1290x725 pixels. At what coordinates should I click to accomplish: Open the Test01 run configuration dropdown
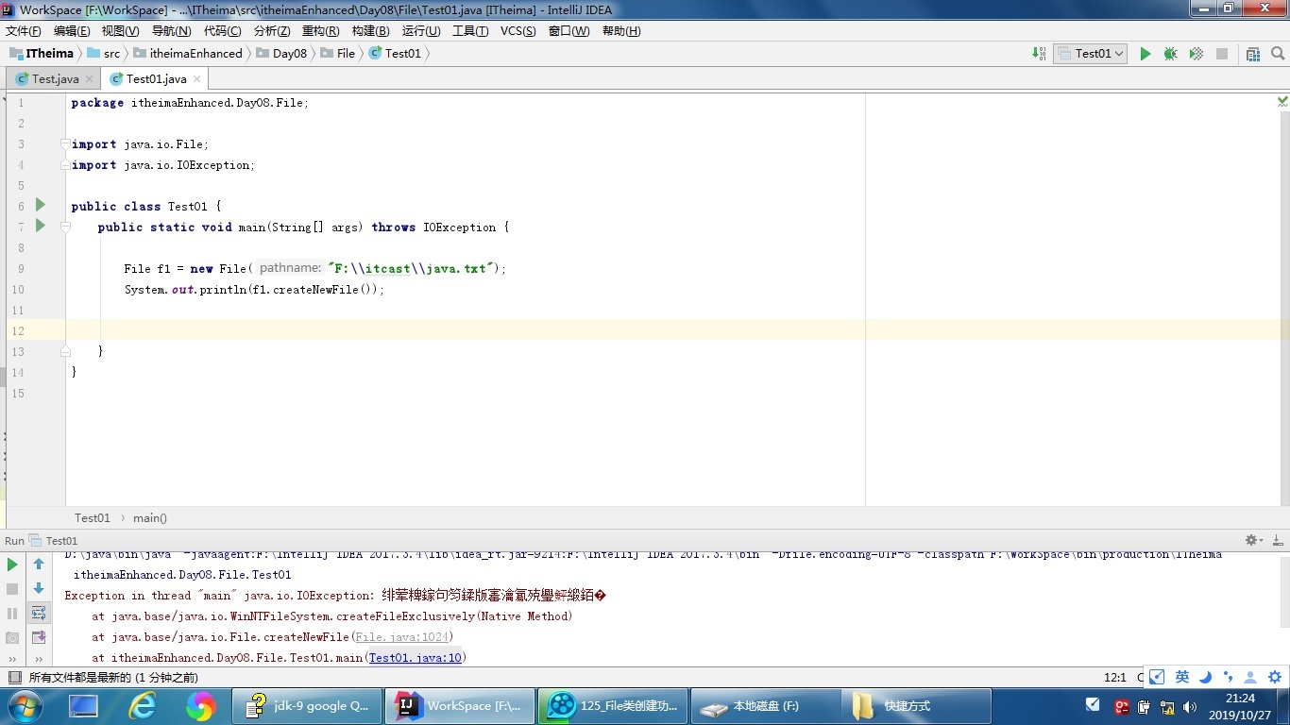(x=1091, y=54)
